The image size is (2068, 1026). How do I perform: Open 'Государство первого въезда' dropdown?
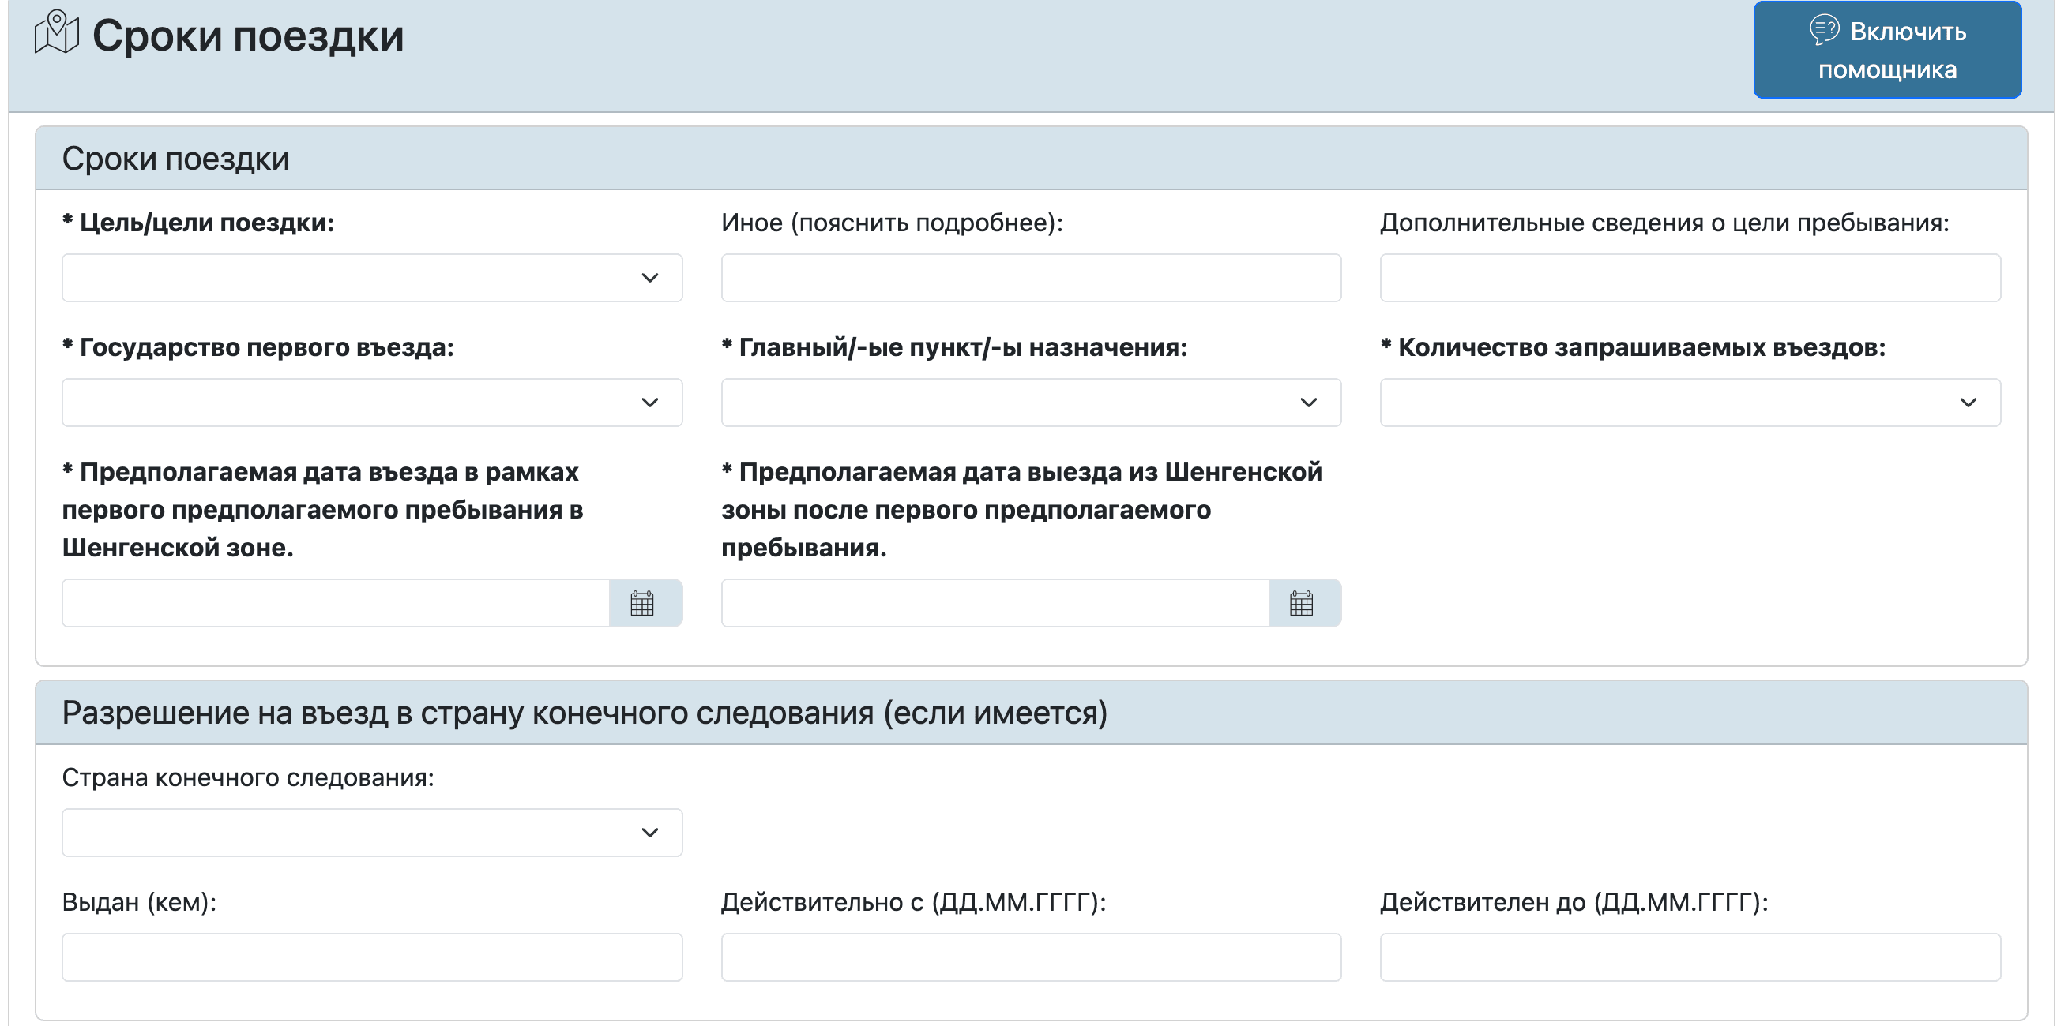(372, 402)
